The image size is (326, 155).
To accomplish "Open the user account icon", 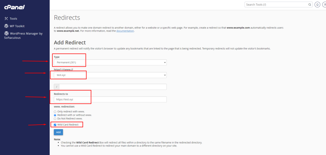I will [324, 5].
